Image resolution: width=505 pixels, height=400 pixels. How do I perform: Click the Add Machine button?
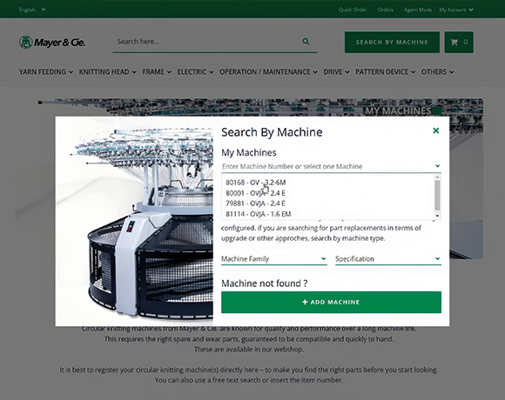(x=331, y=303)
